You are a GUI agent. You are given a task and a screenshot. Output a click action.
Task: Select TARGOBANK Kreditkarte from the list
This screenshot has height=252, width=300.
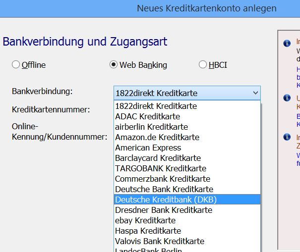pyautogui.click(x=160, y=168)
